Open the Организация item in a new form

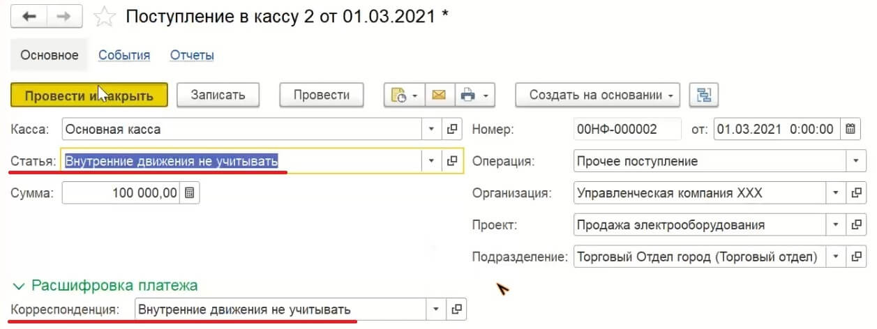855,193
